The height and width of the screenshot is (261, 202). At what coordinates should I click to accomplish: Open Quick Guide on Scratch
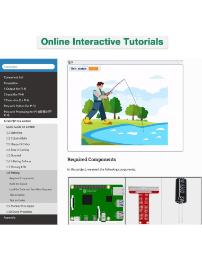[21, 127]
